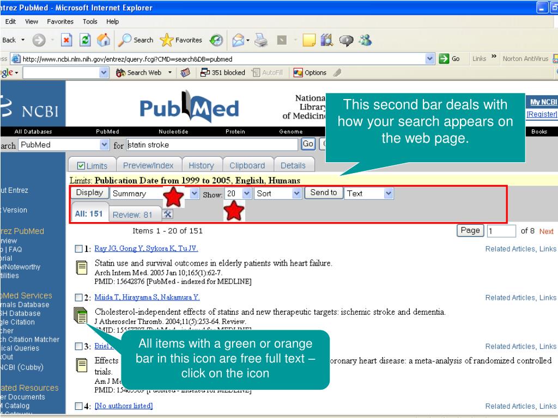Expand the Back button history arrow
Image resolution: width=558 pixels, height=418 pixels.
pyautogui.click(x=23, y=40)
